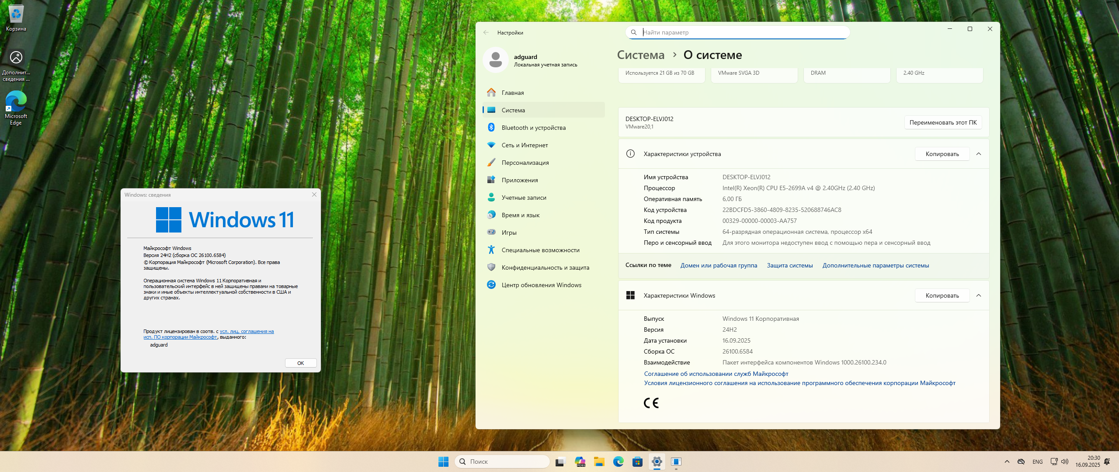The height and width of the screenshot is (472, 1119).
Task: Open Домен или рабочая группа link
Action: click(x=719, y=265)
